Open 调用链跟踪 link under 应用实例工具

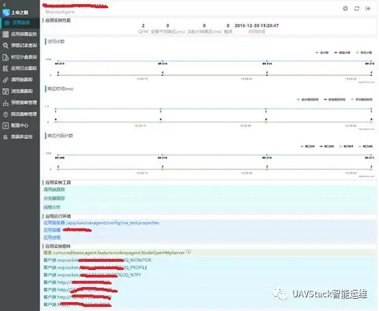pyautogui.click(x=54, y=189)
